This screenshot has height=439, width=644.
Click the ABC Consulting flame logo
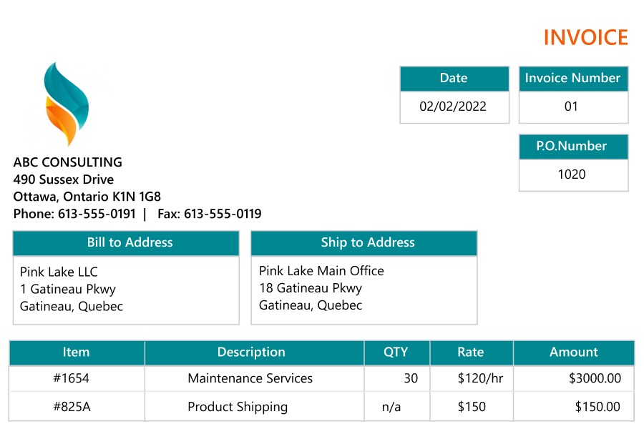click(x=66, y=104)
